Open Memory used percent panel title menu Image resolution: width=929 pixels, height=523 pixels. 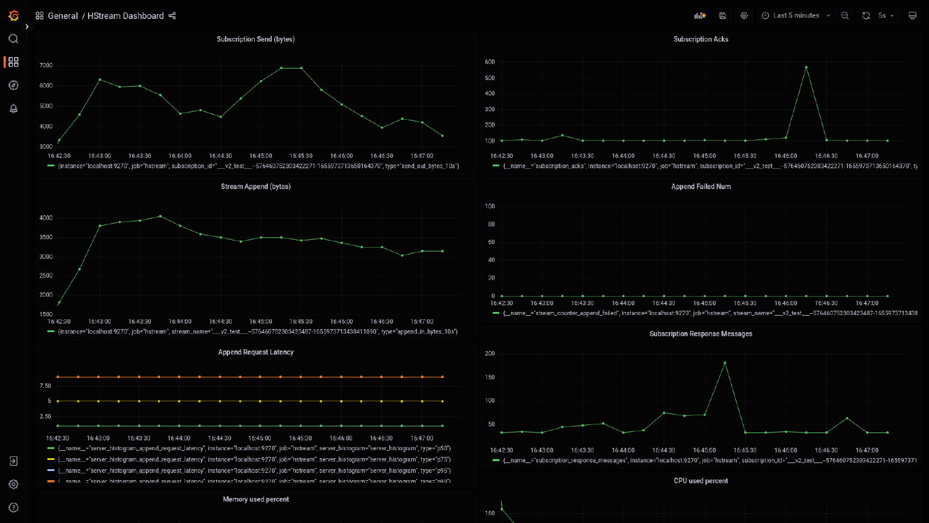(x=255, y=500)
